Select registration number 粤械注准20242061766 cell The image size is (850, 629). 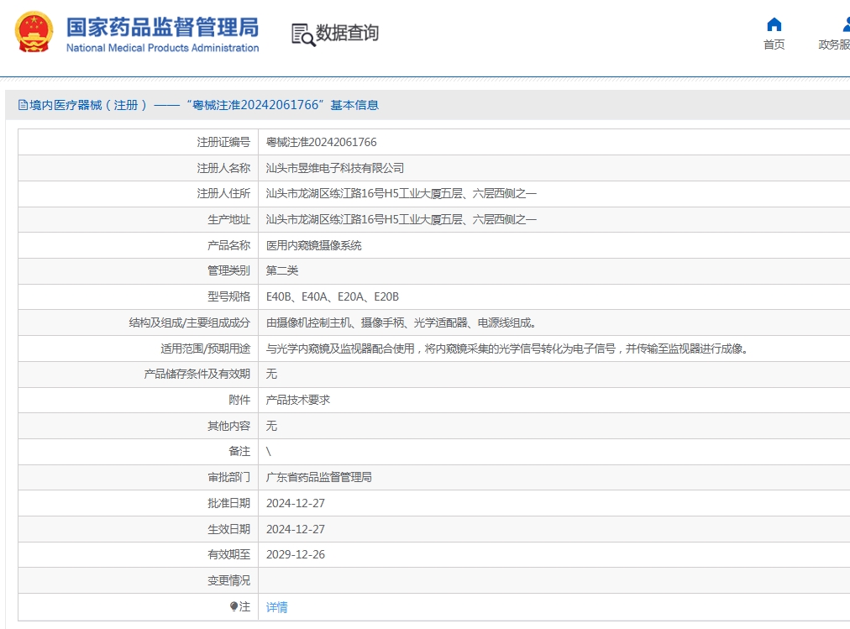321,142
